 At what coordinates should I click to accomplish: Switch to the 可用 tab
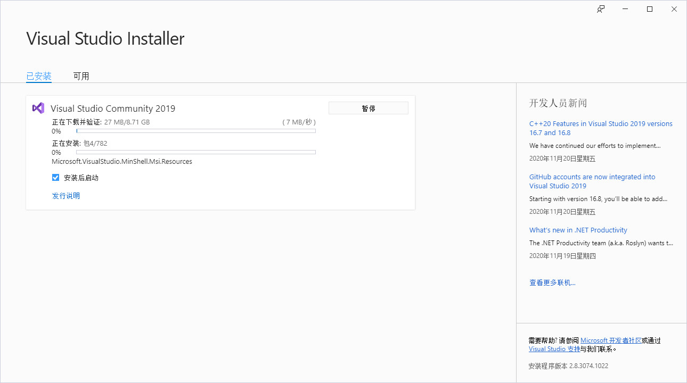pos(81,76)
